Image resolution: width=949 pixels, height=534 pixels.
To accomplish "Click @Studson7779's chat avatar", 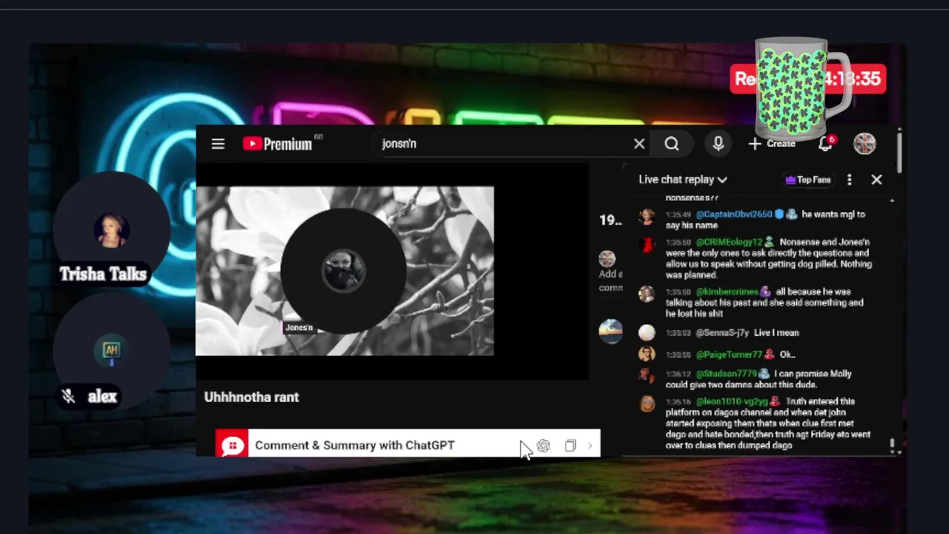I will click(647, 375).
